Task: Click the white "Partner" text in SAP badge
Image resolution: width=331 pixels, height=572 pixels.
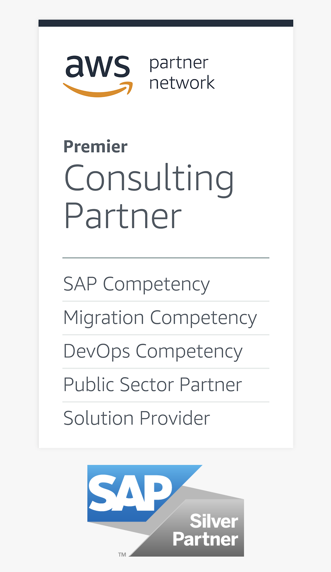Action: click(205, 539)
